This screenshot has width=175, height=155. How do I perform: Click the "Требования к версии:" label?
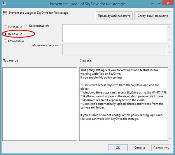pyautogui.click(x=44, y=45)
